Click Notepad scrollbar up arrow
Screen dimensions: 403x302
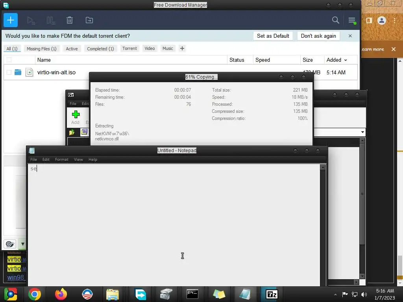click(x=323, y=168)
